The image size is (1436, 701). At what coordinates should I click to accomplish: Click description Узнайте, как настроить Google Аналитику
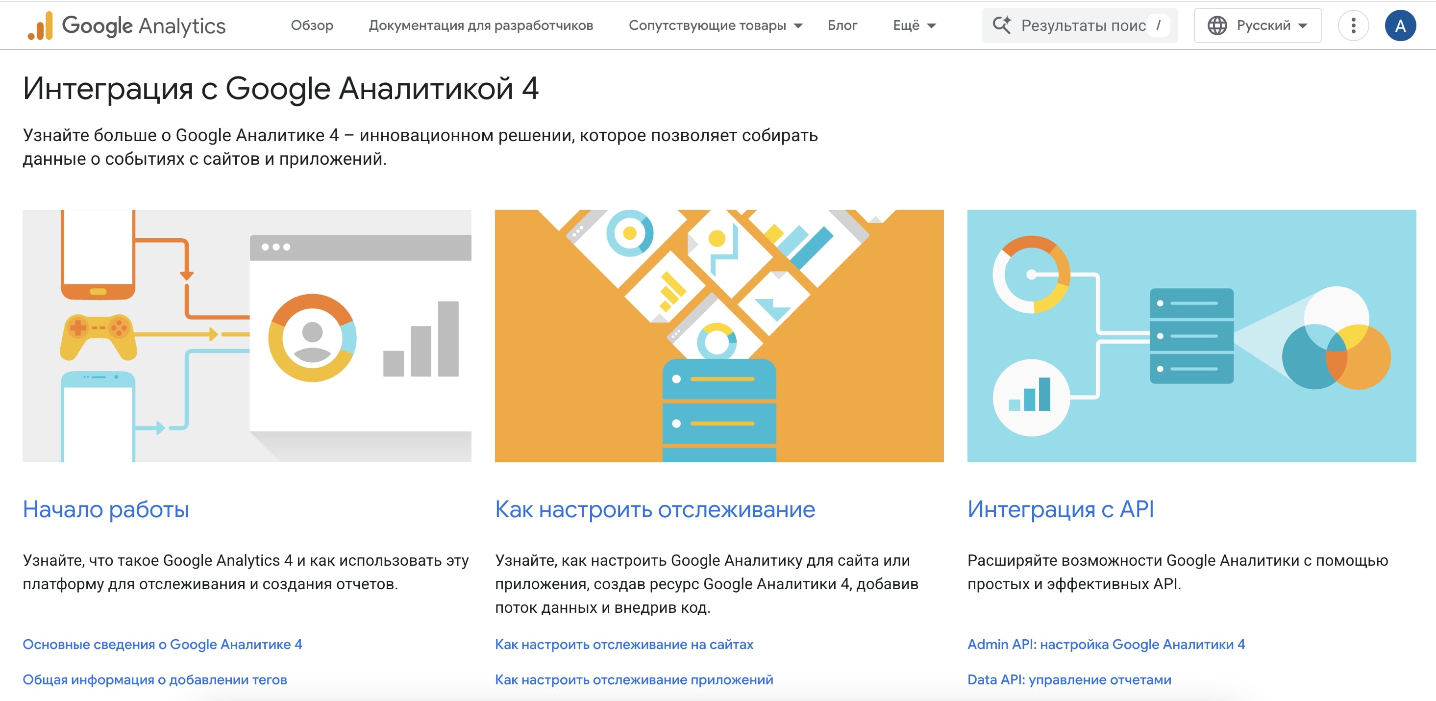pos(706,583)
